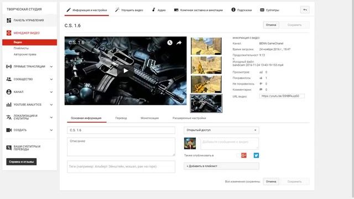Click the top Cancel button
The width and height of the screenshot is (354, 199).
click(x=271, y=25)
